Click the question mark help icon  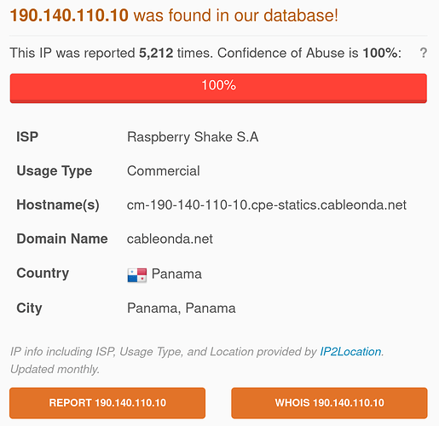pyautogui.click(x=423, y=53)
